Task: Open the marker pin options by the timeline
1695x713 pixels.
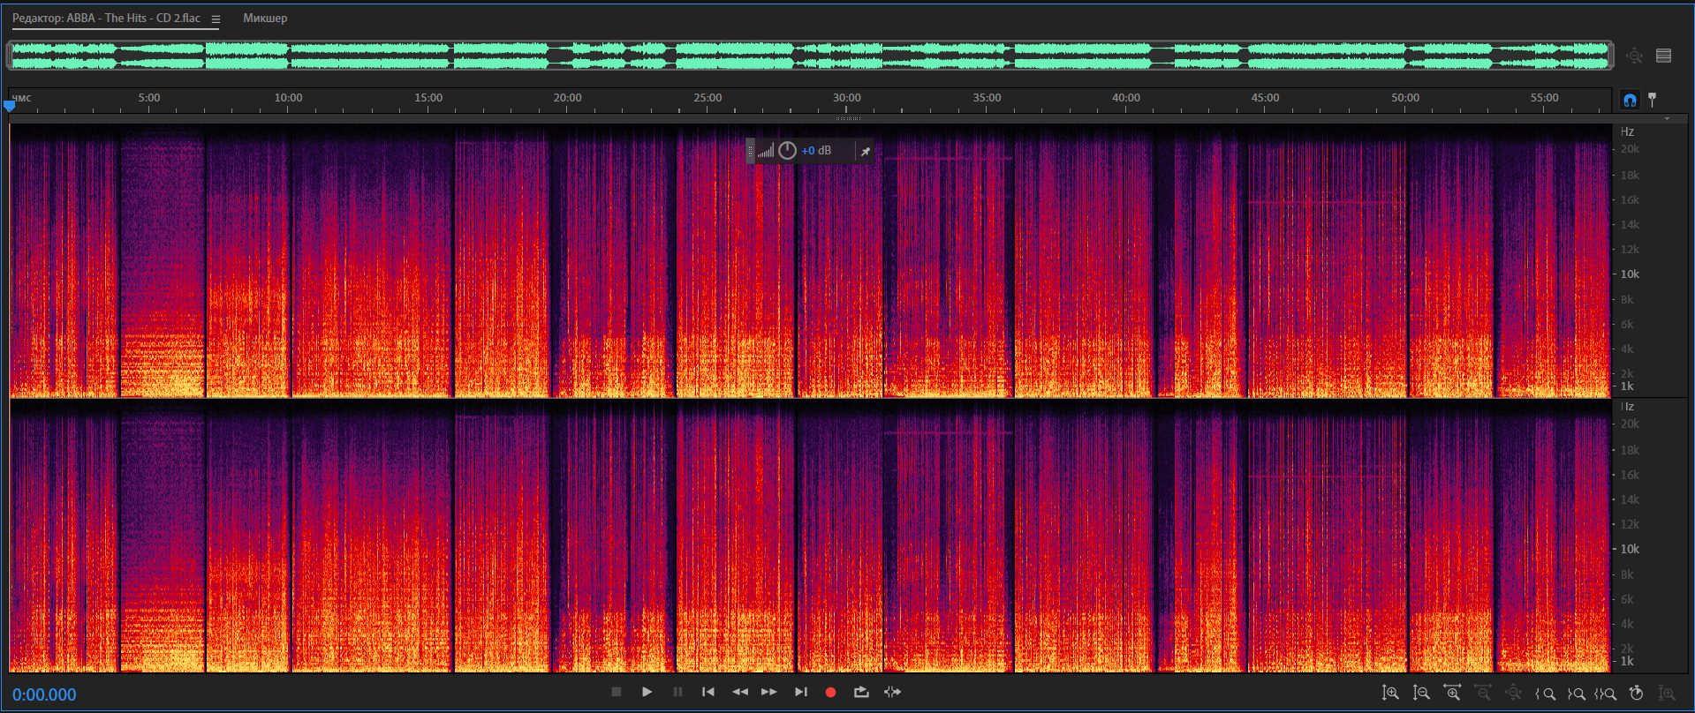Action: tap(1653, 100)
